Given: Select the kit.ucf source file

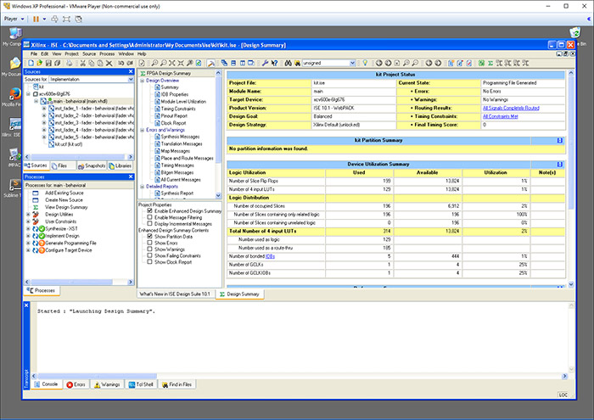Looking at the screenshot, I should pos(68,144).
